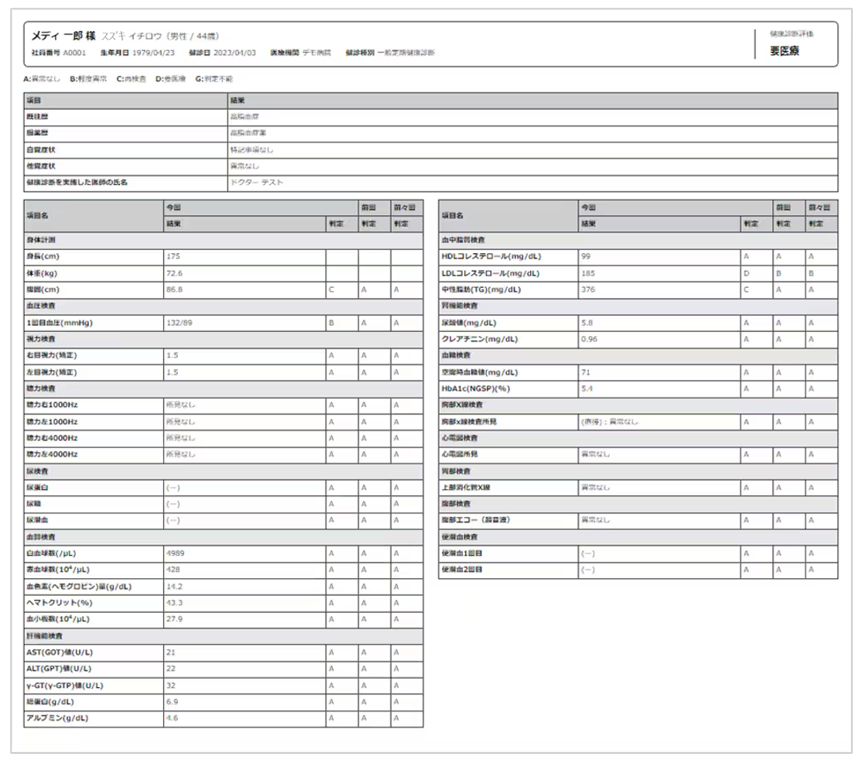Click the hemoglobin value 14.2

pyautogui.click(x=174, y=587)
